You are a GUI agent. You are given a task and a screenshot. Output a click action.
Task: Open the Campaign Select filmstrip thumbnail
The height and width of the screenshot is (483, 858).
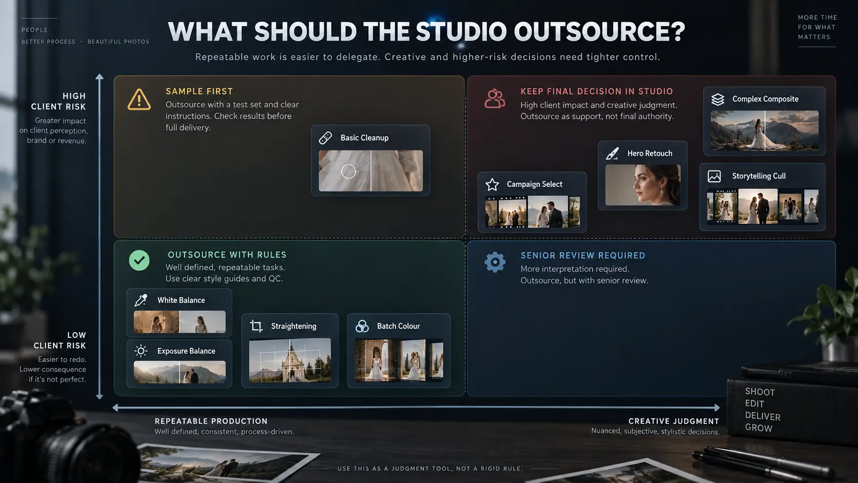click(533, 211)
